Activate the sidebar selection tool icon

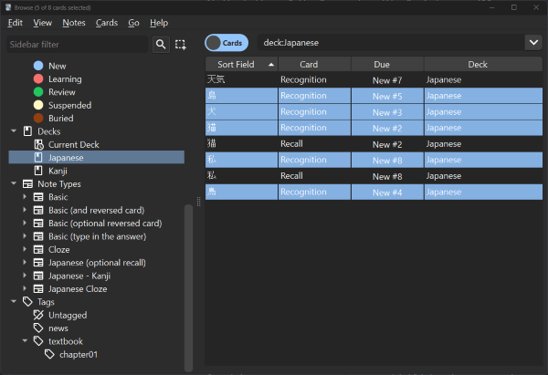180,45
